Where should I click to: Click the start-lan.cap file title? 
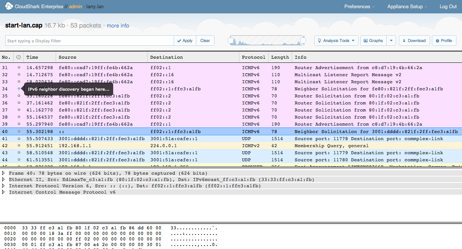[x=24, y=26]
